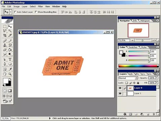The height and width of the screenshot is (121, 161).
Task: Switch to the Swatches tab
Action: 133,47
